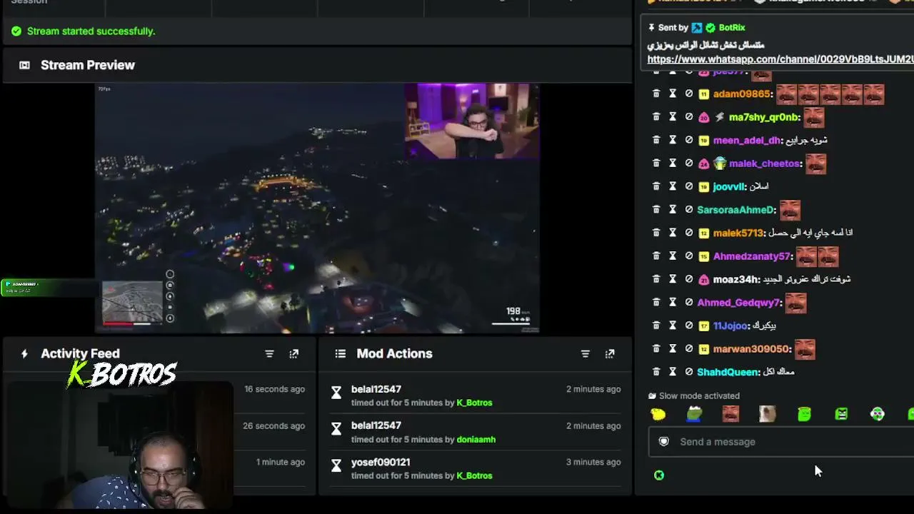This screenshot has width=914, height=514.
Task: Delete joovvll's chat message
Action: (x=656, y=186)
